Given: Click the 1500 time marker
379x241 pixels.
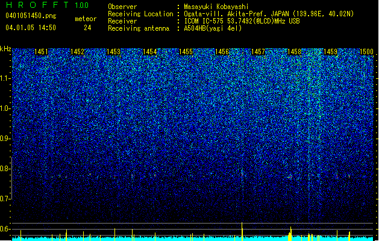Looking at the screenshot, I should coord(367,52).
